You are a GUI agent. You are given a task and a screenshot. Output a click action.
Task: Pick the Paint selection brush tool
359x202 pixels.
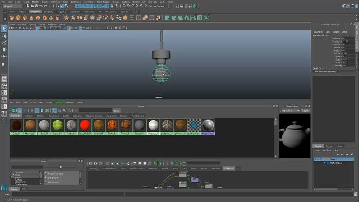(4, 43)
